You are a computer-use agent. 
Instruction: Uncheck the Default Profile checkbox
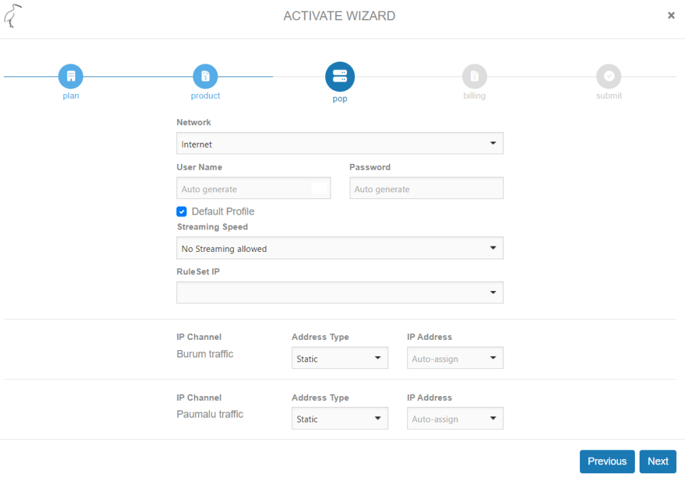[x=182, y=211]
